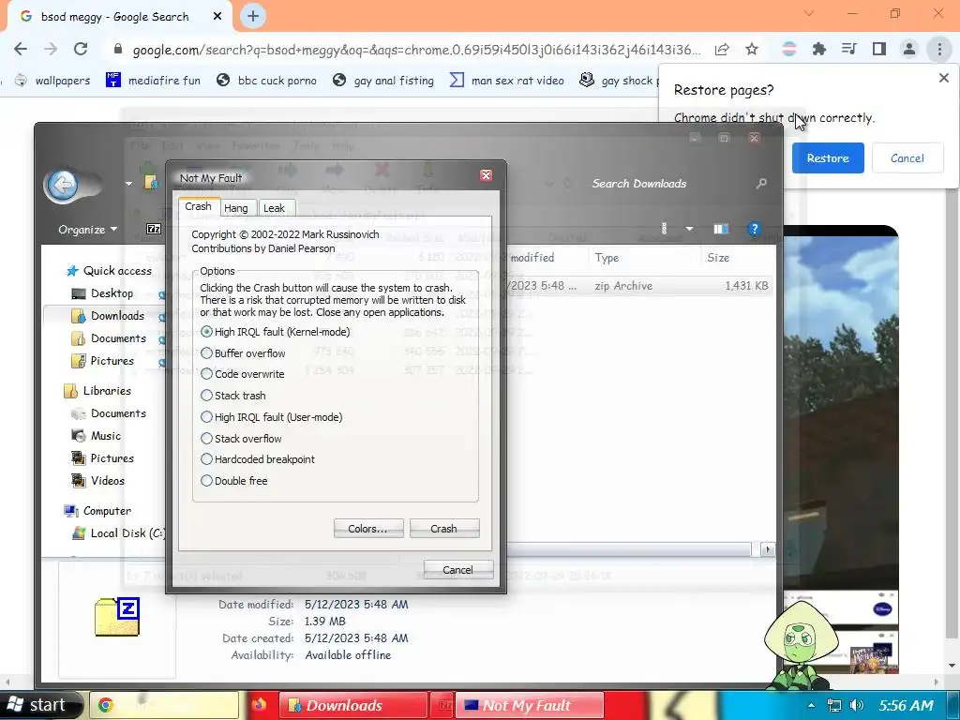The image size is (960, 720).
Task: Click Restore in Chrome restore pages popup
Action: [828, 157]
